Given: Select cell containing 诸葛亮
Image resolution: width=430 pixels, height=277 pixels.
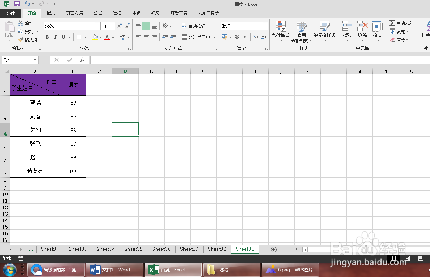Looking at the screenshot, I should pyautogui.click(x=35, y=171).
